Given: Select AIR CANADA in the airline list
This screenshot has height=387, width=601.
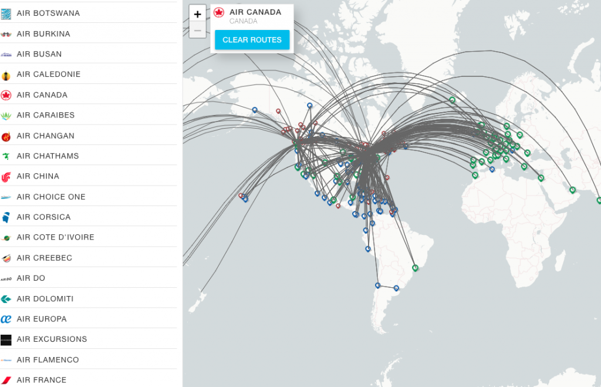Looking at the screenshot, I should 42,95.
